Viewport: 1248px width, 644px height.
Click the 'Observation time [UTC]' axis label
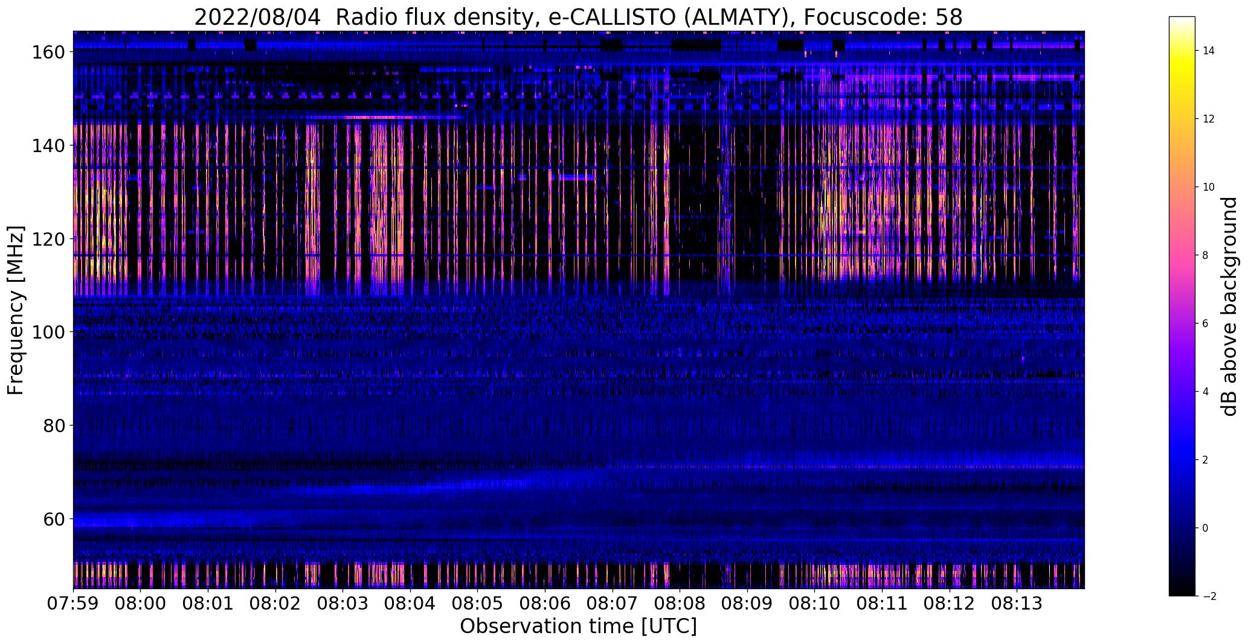point(578,626)
